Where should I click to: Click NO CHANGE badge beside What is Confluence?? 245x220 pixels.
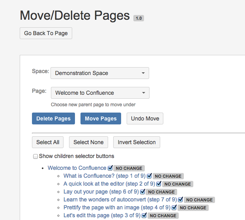coord(168,176)
